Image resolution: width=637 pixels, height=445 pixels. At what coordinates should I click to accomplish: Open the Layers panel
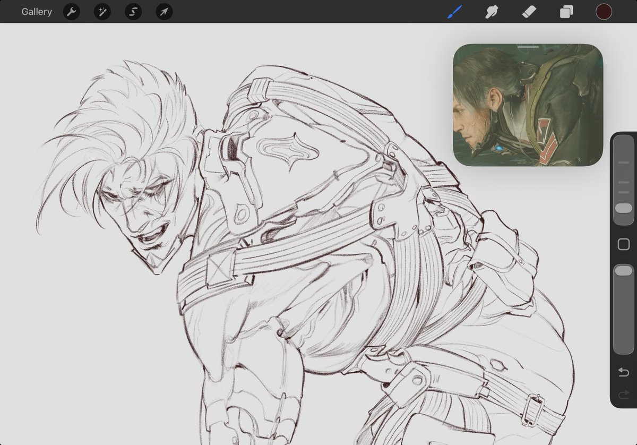pyautogui.click(x=566, y=12)
